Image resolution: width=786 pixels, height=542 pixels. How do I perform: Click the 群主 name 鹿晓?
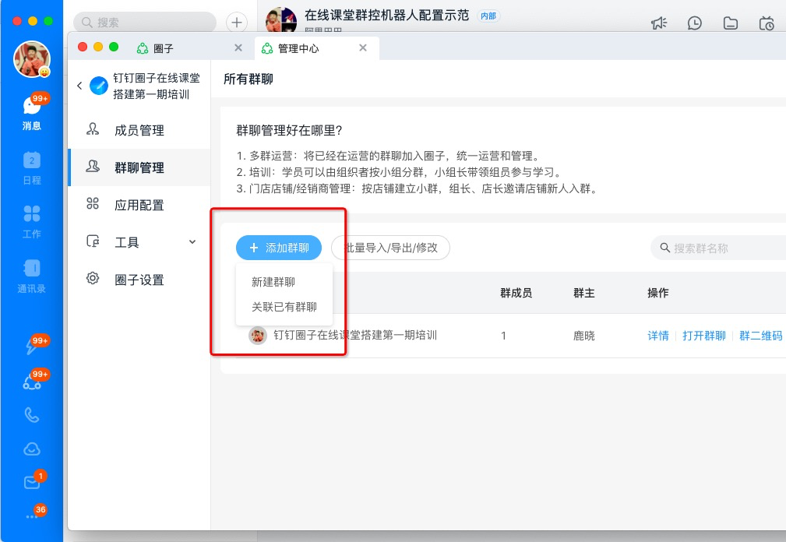tap(584, 336)
